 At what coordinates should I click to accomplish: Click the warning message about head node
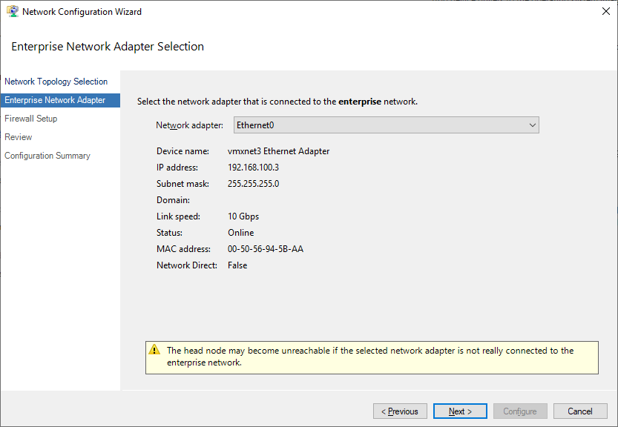(x=369, y=355)
